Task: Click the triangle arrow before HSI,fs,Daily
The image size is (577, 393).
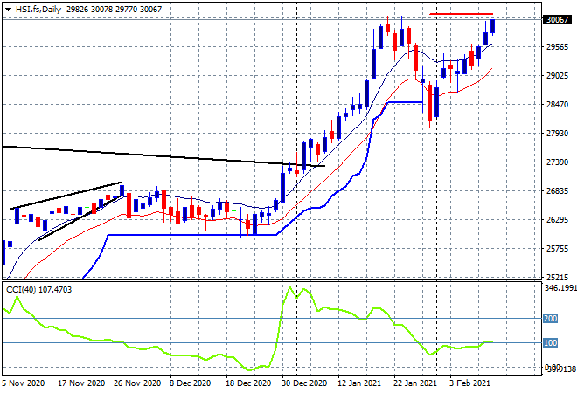Action: click(8, 10)
